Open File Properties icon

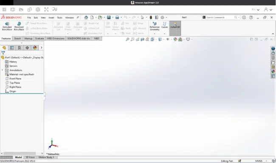[x=157, y=17]
